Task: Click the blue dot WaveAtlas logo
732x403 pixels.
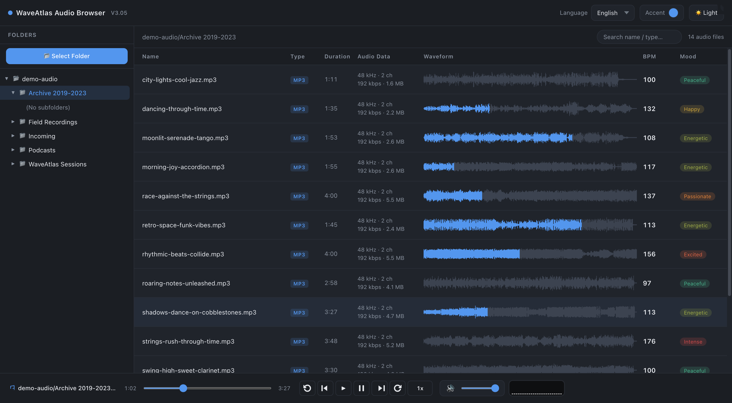Action: click(x=10, y=13)
